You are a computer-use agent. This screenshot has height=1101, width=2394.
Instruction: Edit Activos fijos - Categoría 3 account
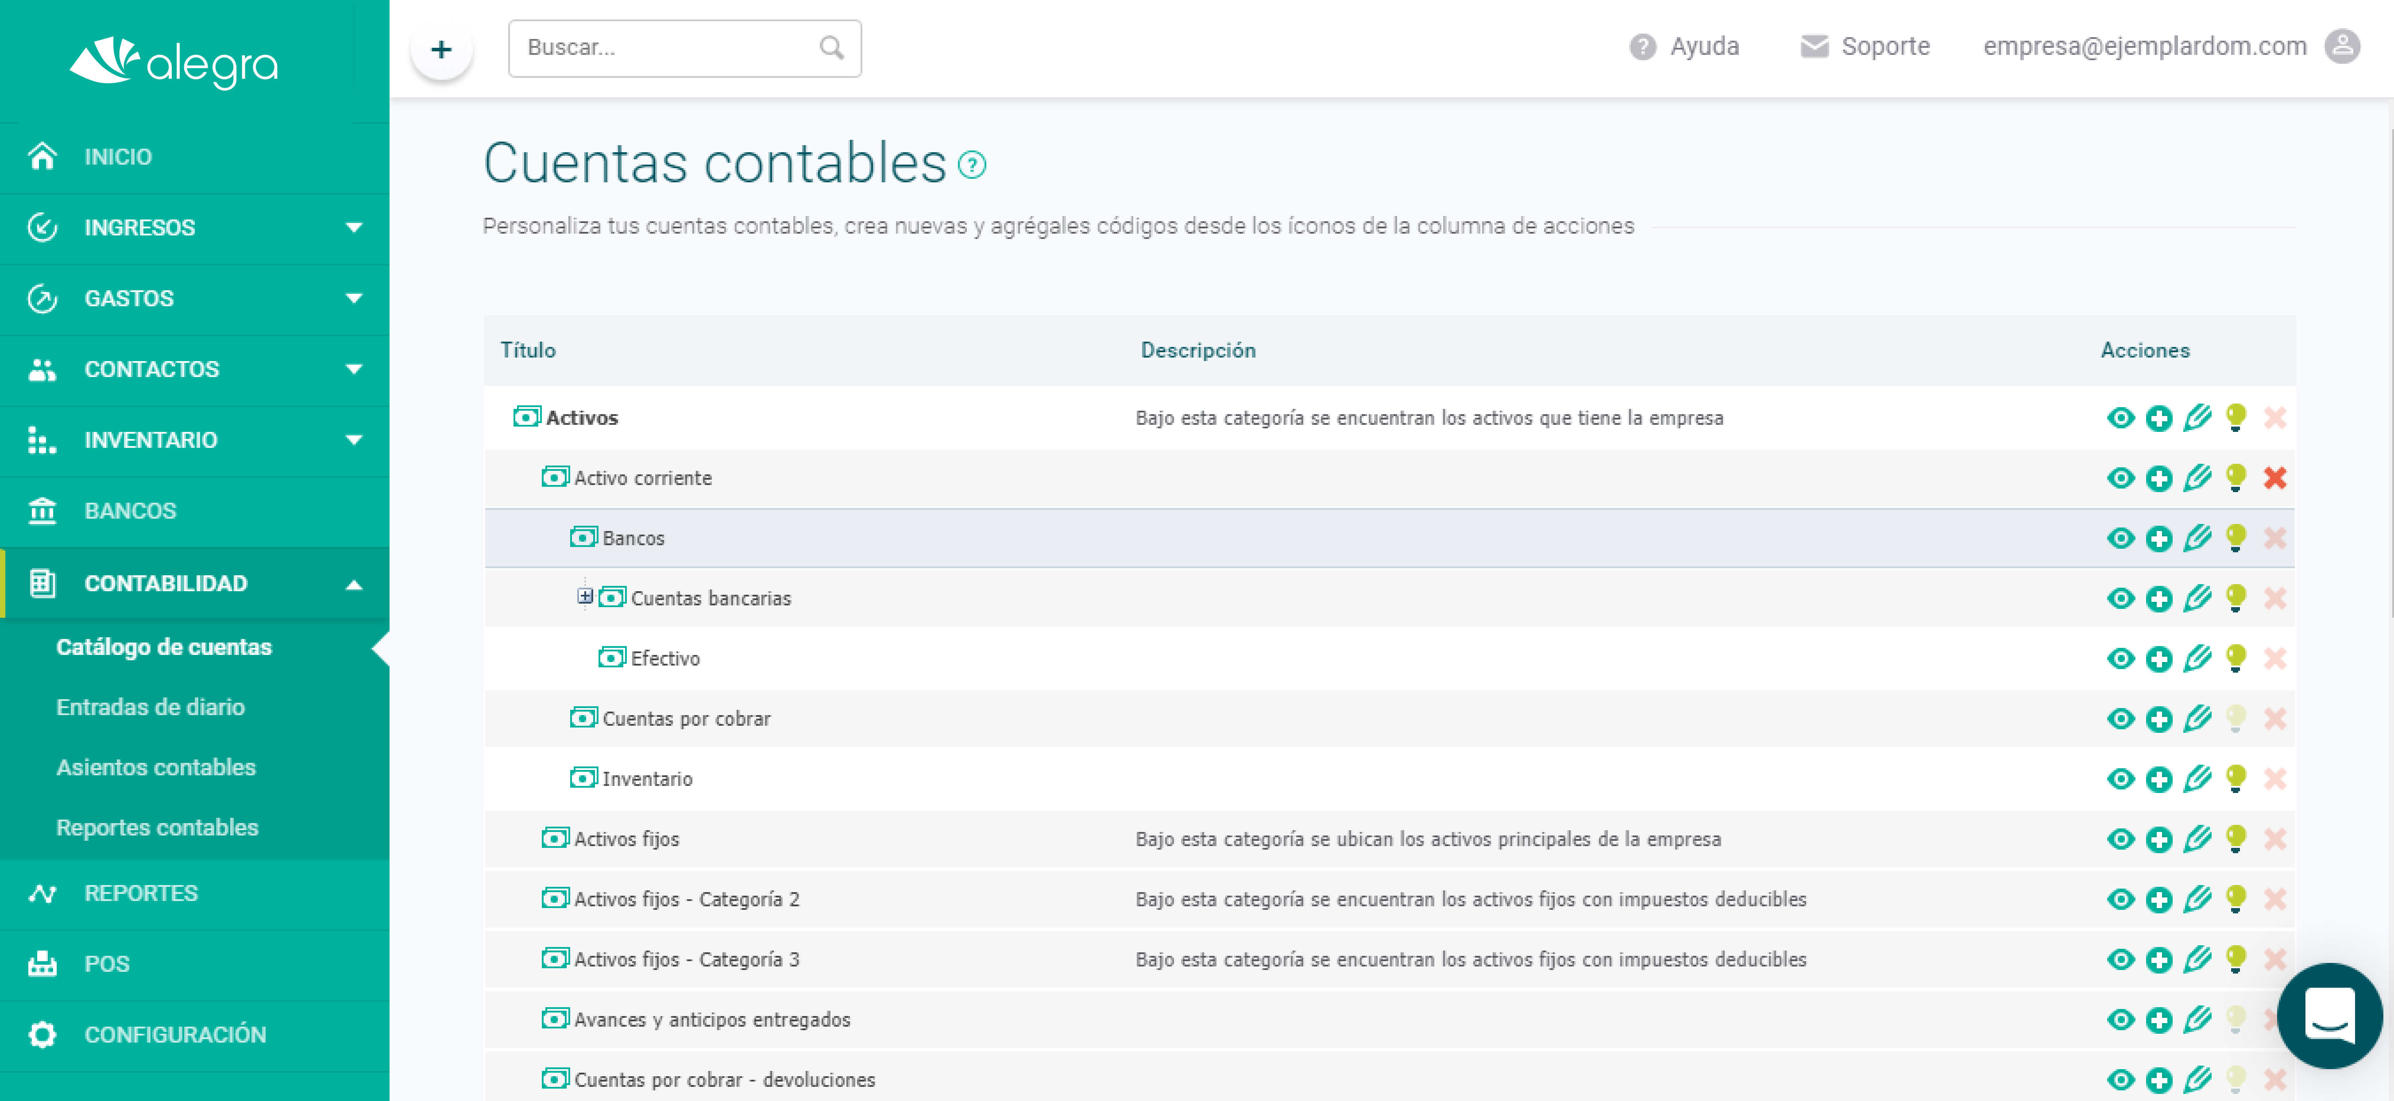(x=2197, y=960)
